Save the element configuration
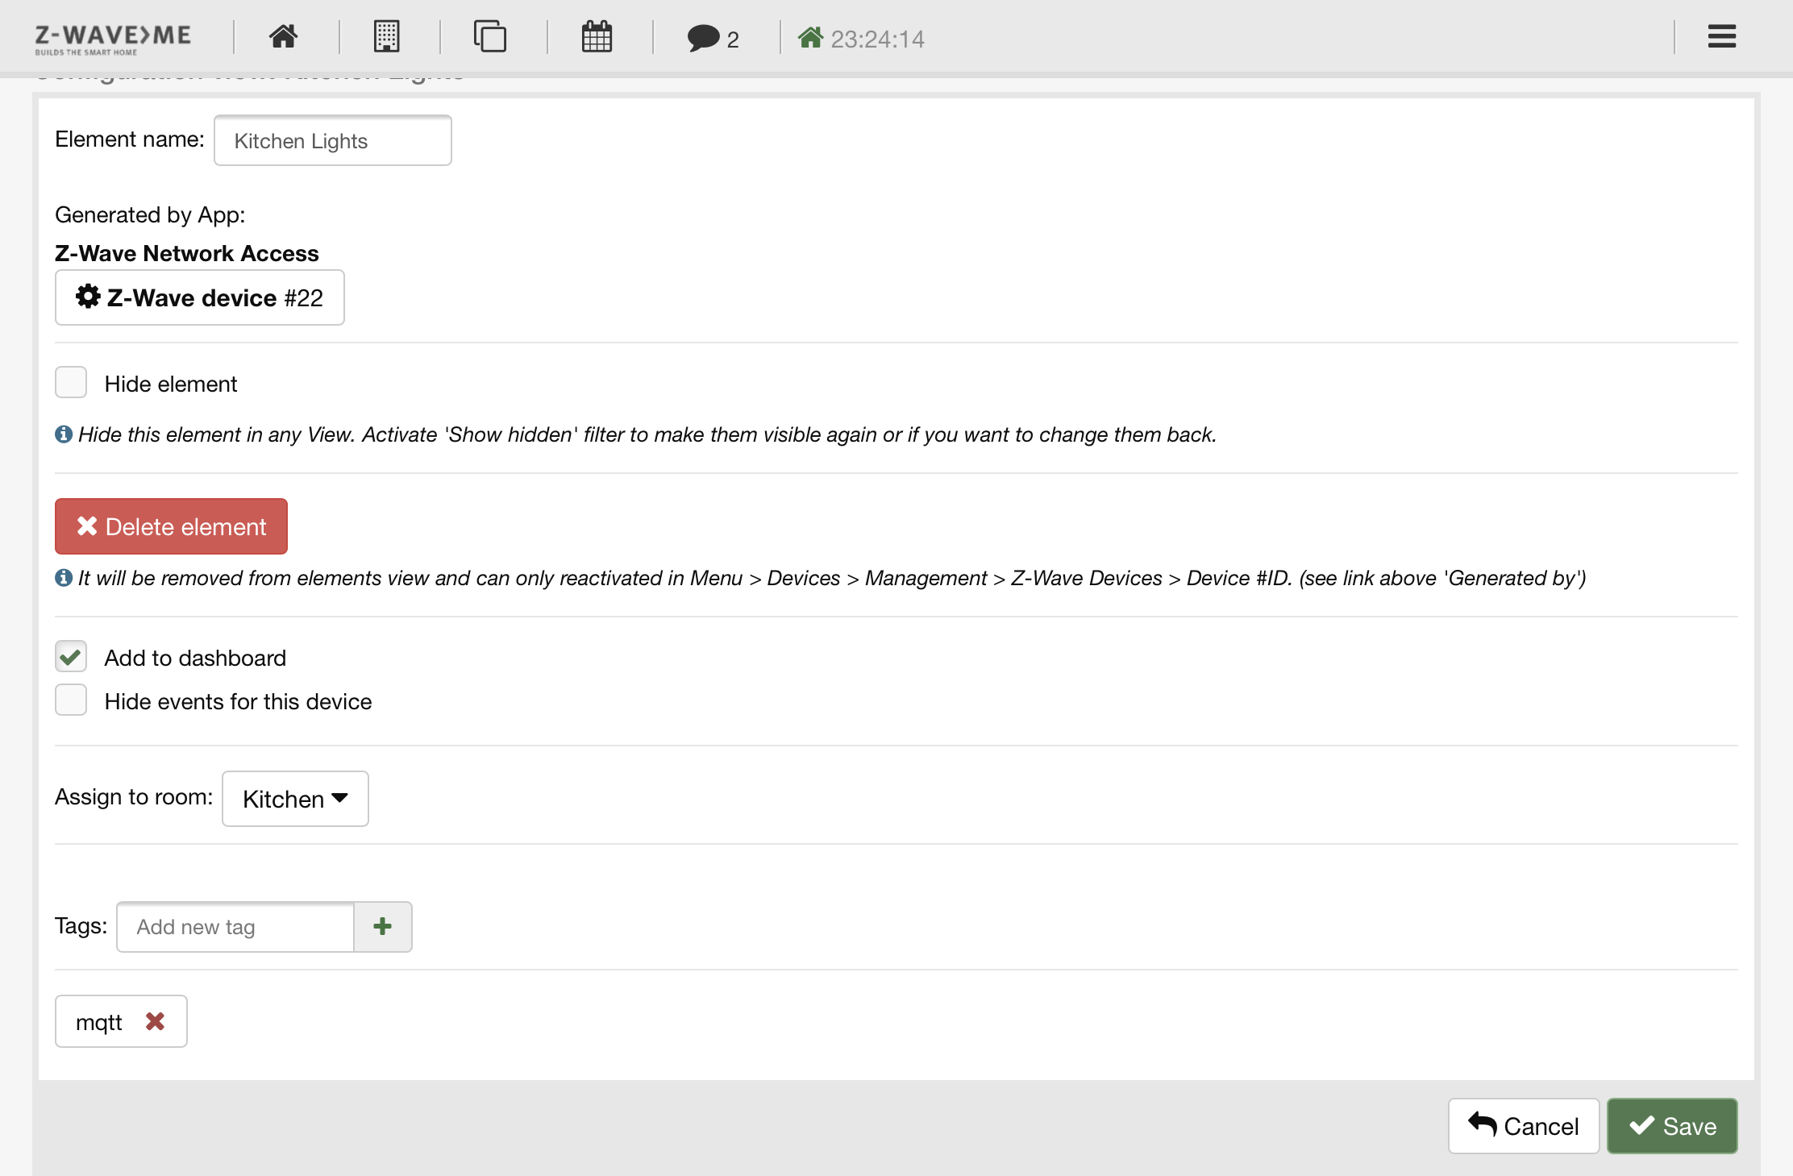 click(x=1672, y=1125)
